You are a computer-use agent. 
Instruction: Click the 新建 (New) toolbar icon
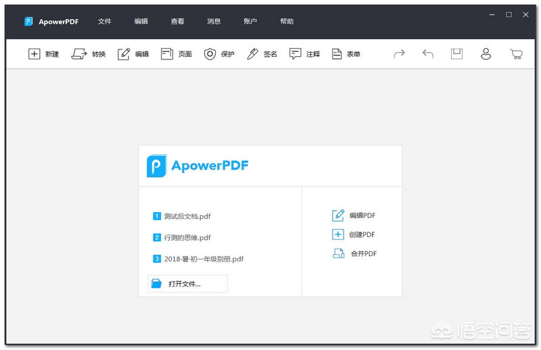coord(34,54)
